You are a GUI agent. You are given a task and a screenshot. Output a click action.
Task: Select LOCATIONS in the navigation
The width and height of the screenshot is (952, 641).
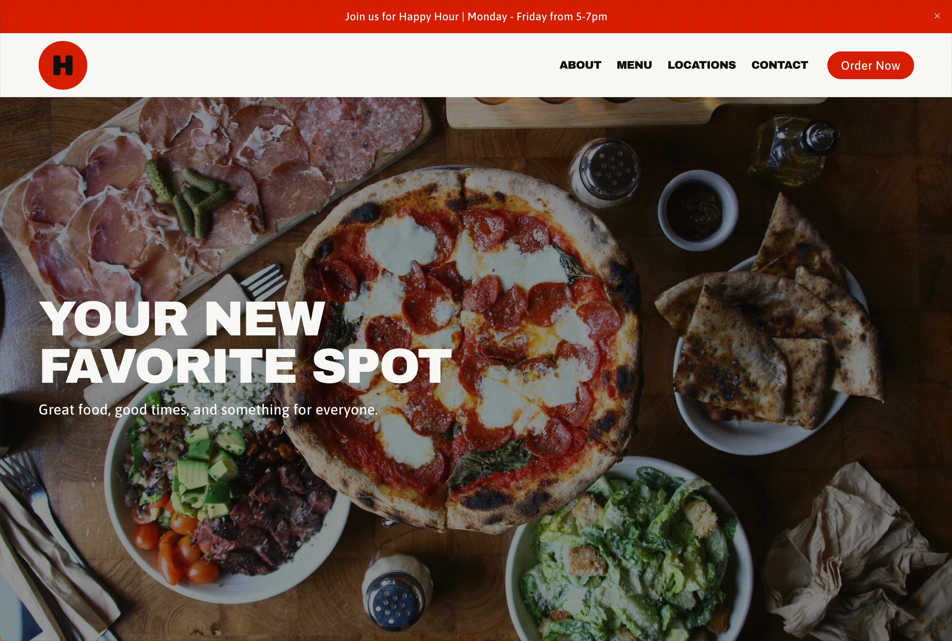click(x=702, y=65)
